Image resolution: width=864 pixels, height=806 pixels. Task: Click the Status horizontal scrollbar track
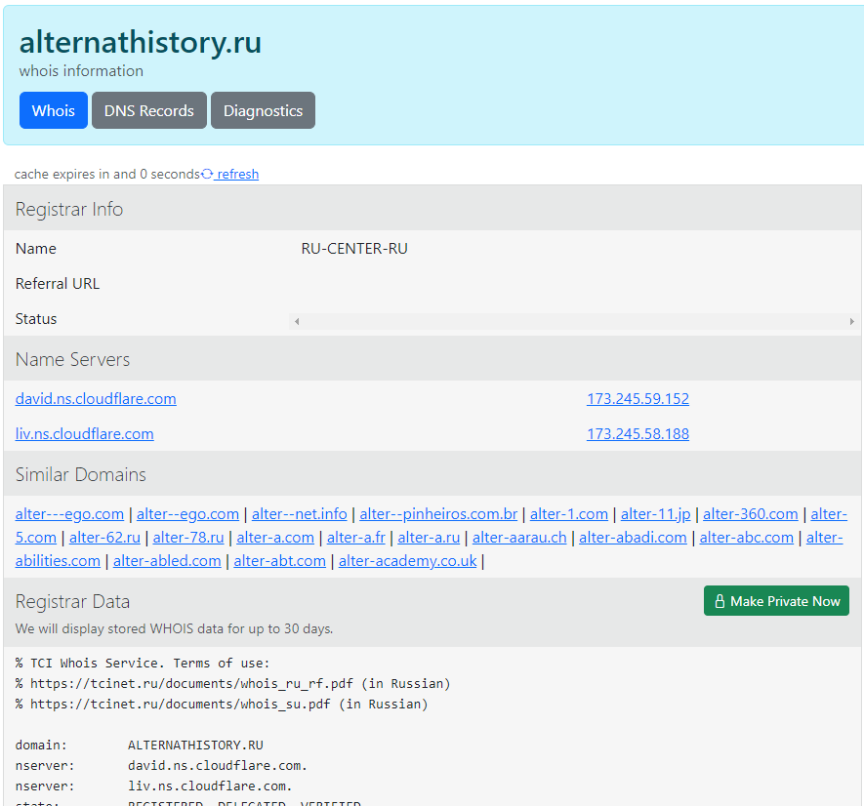576,321
